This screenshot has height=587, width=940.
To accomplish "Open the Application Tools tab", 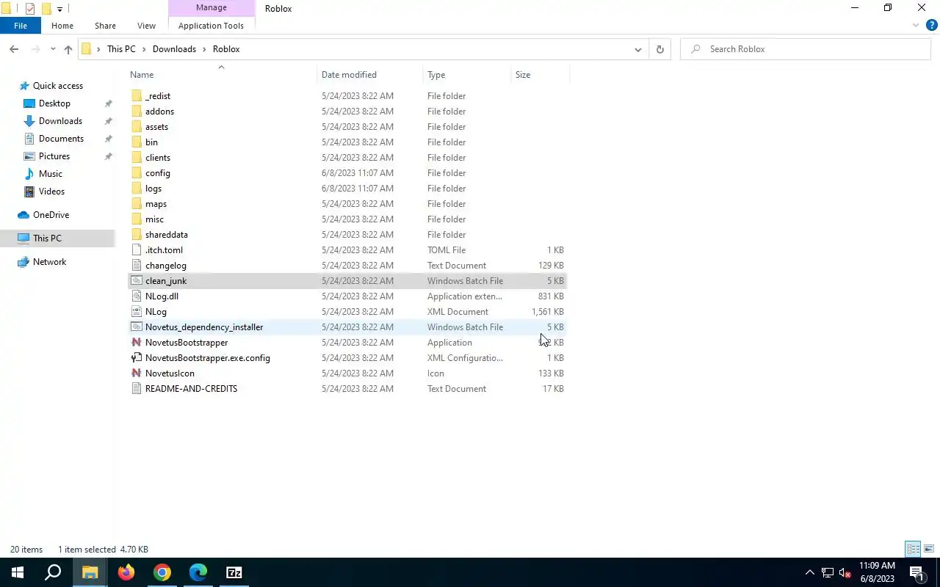I will [211, 26].
